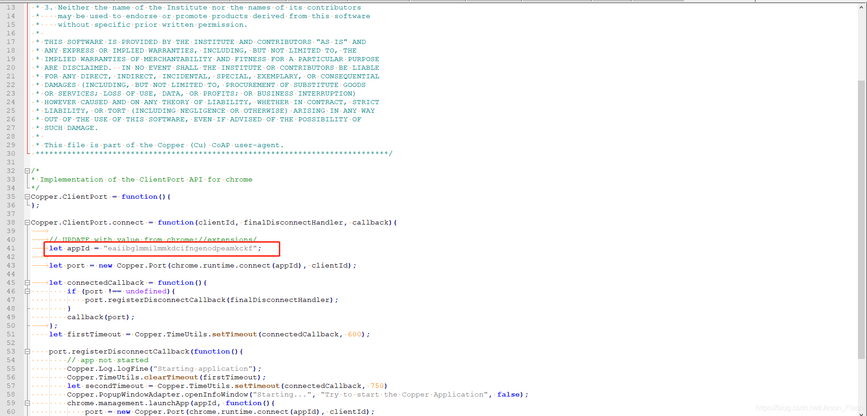Screen dimensions: 867x416
Task: Click line number 13 in the margin
Action: tap(10, 8)
